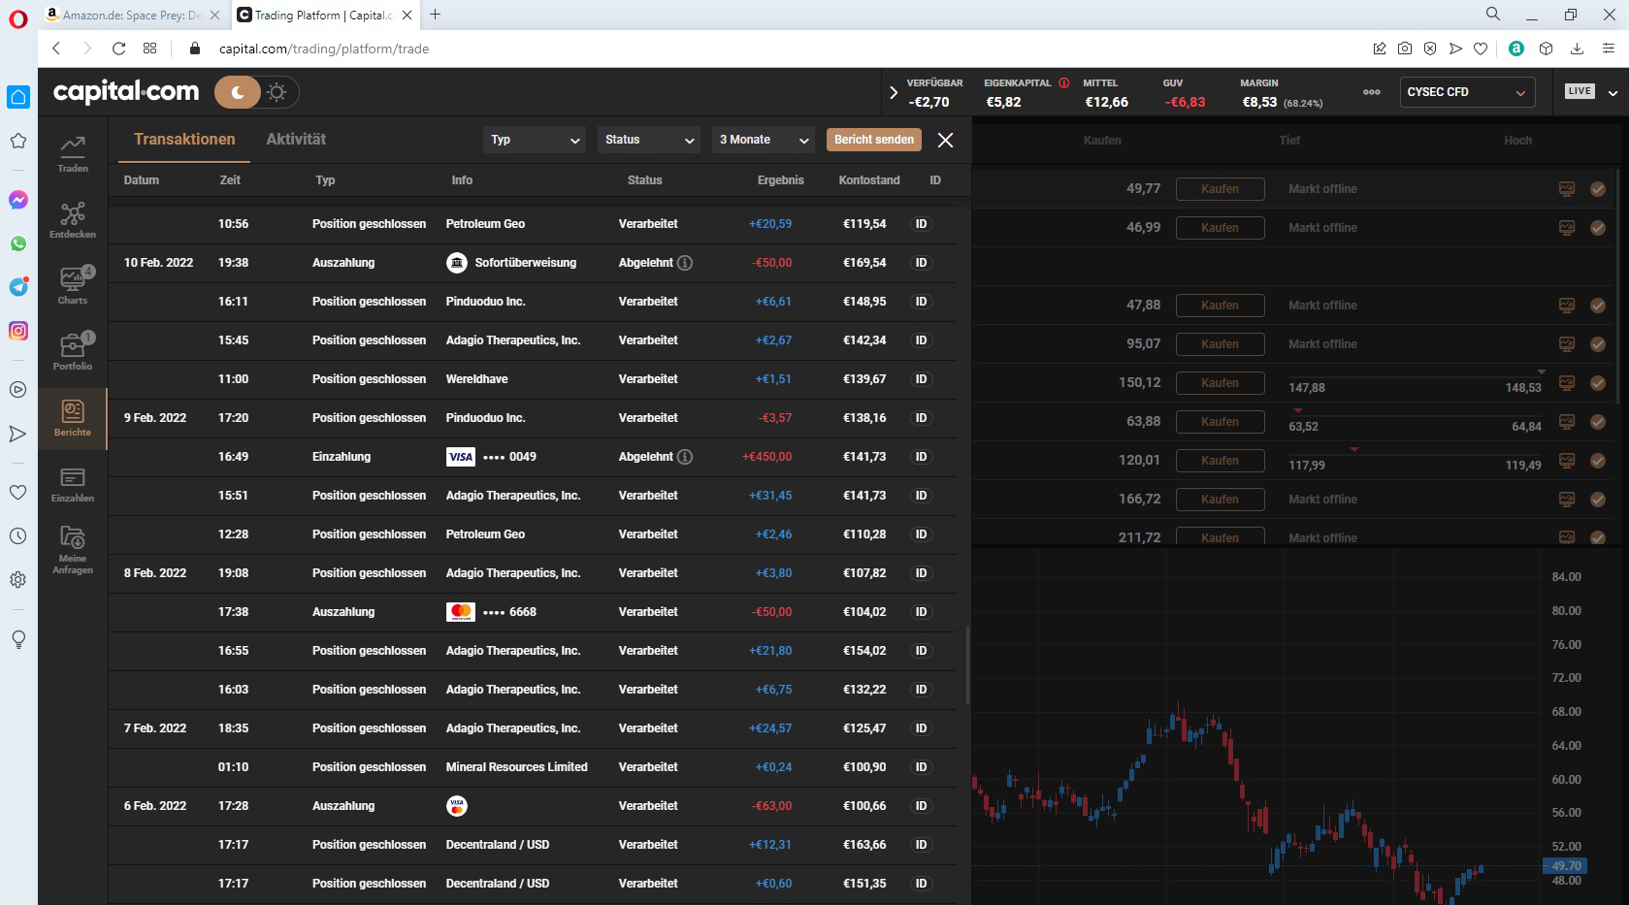The image size is (1629, 905).
Task: Open the Status filter dropdown
Action: point(649,140)
